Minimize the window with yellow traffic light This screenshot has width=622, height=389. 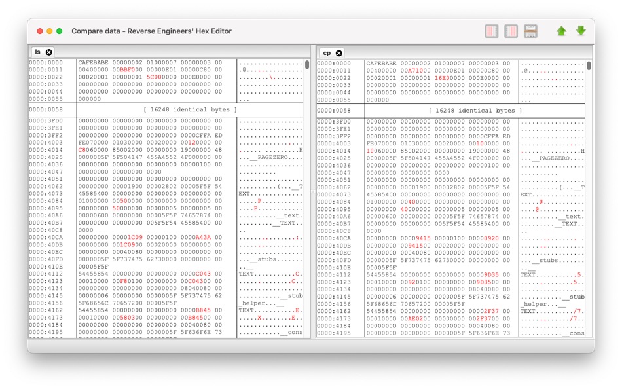50,31
